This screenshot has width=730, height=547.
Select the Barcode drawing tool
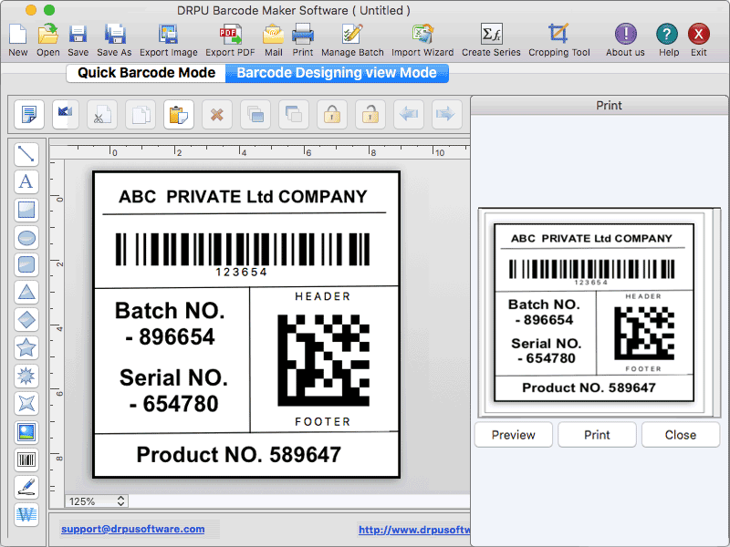(x=26, y=458)
